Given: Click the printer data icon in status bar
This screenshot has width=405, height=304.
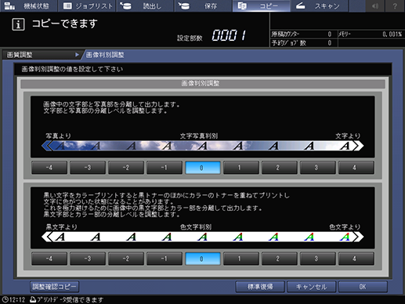Looking at the screenshot, I should point(33,299).
